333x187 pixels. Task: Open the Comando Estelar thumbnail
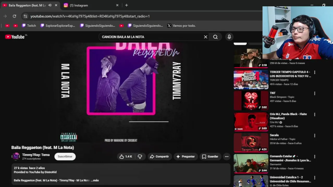point(251,164)
